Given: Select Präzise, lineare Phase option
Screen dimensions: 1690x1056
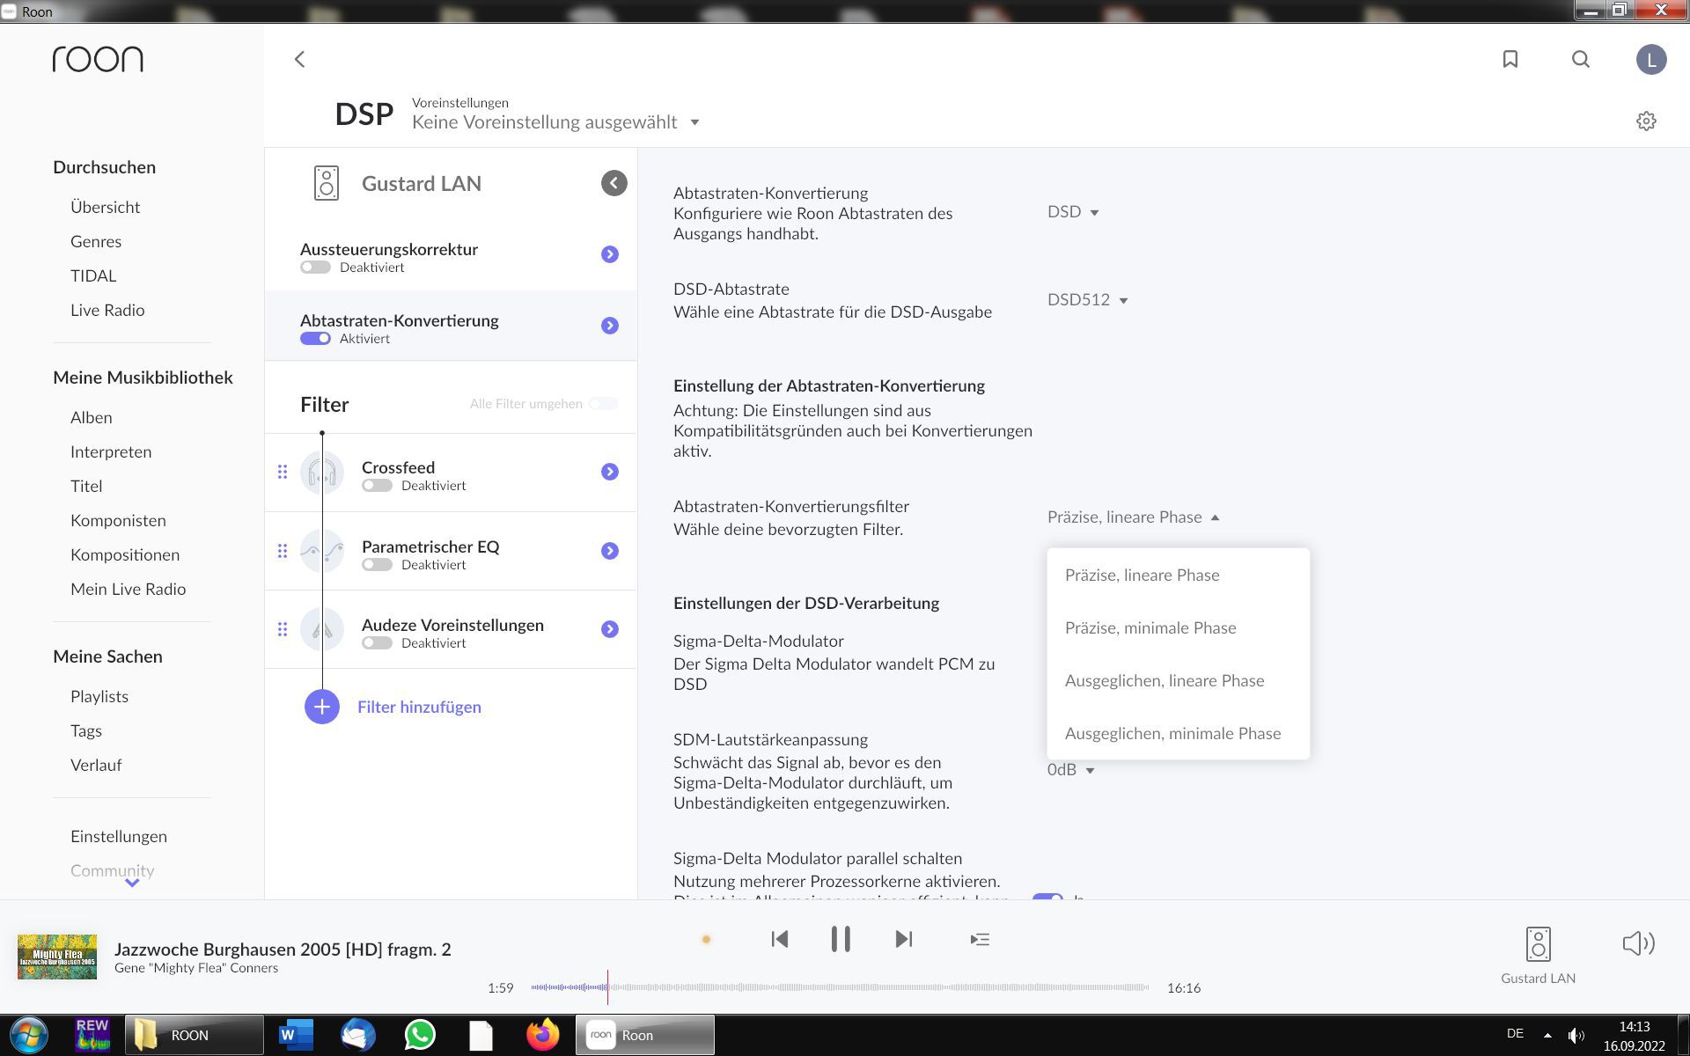Looking at the screenshot, I should coord(1178,575).
